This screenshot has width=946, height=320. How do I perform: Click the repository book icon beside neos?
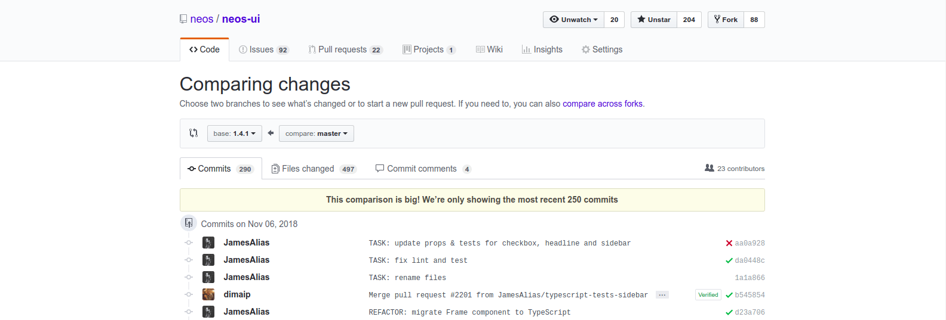pos(183,19)
